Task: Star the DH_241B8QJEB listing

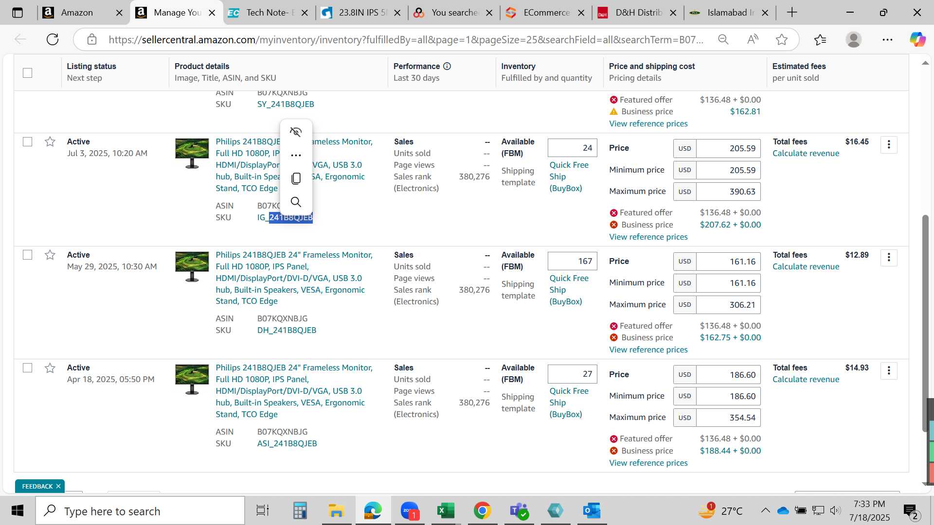Action: coord(50,255)
